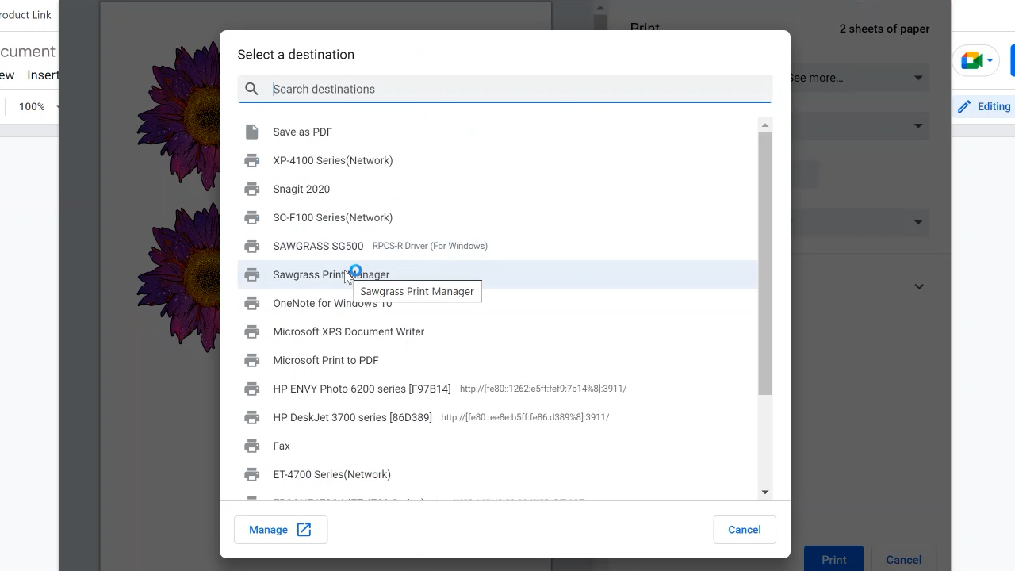Click printer icon beside OneNote for Windows 10
Screen dimensions: 1015x571
click(x=251, y=303)
